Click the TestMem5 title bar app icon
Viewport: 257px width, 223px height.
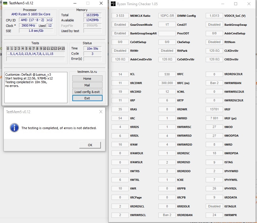5,3
